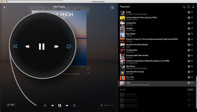Click the quality badge on The May Queen row
The width and height of the screenshot is (197, 112).
[x=189, y=50]
